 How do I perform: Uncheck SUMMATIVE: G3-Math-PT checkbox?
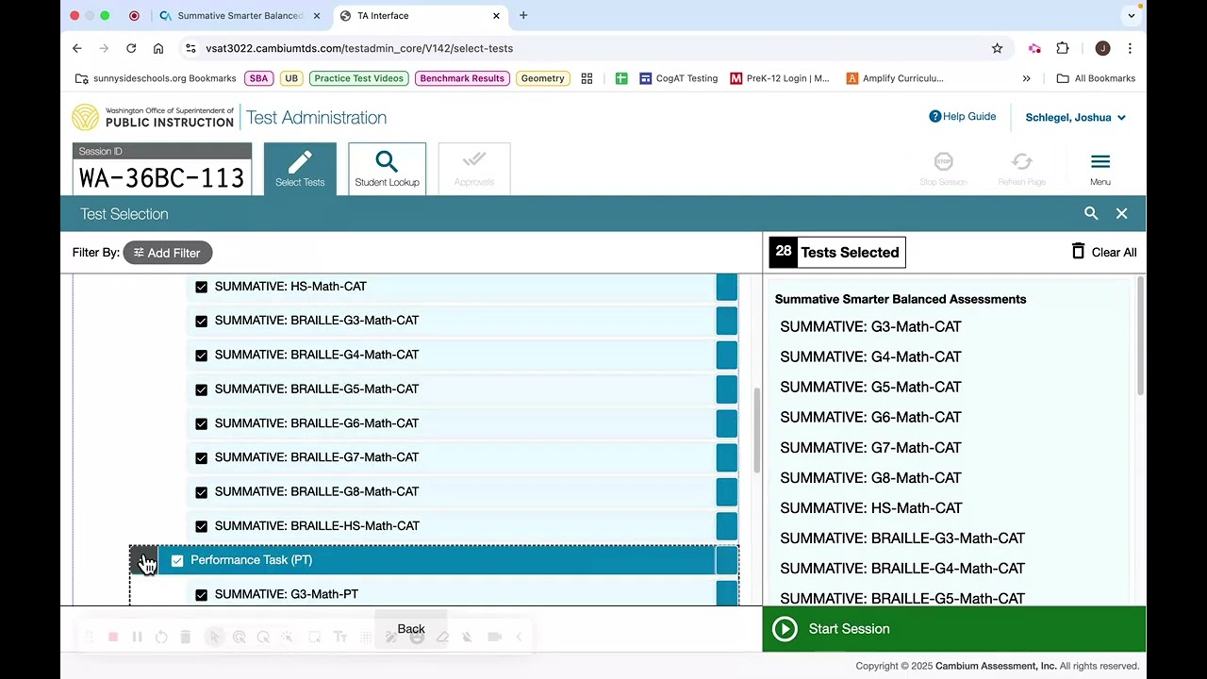[x=201, y=594]
